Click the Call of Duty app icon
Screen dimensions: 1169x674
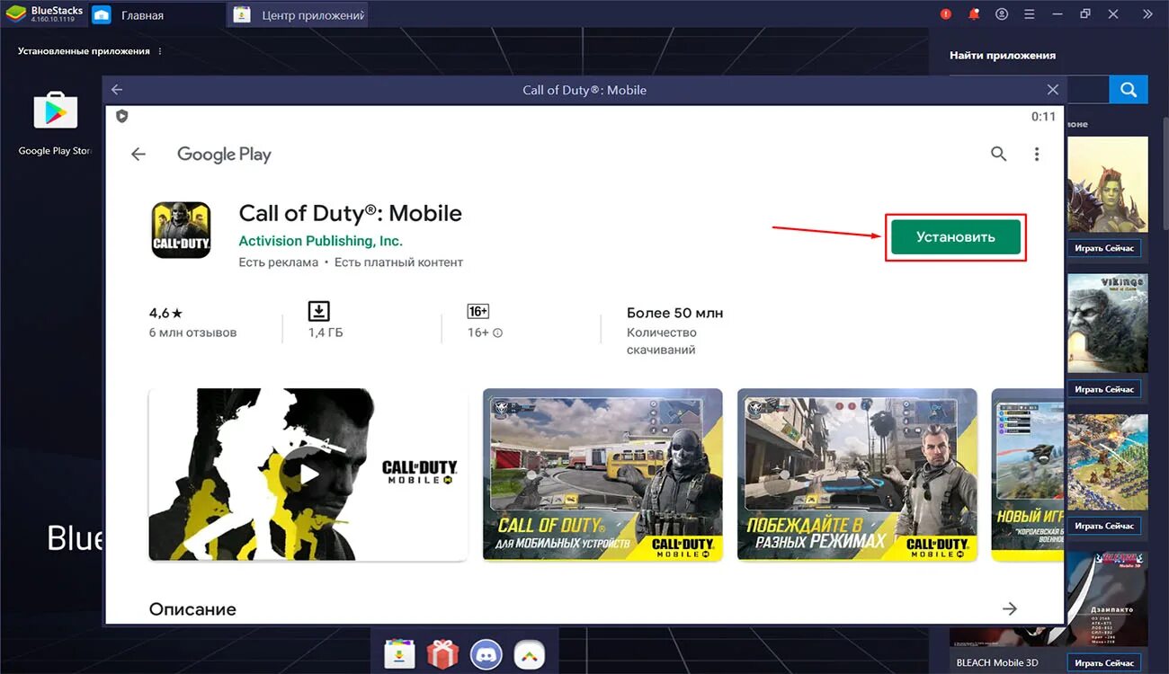tap(181, 230)
